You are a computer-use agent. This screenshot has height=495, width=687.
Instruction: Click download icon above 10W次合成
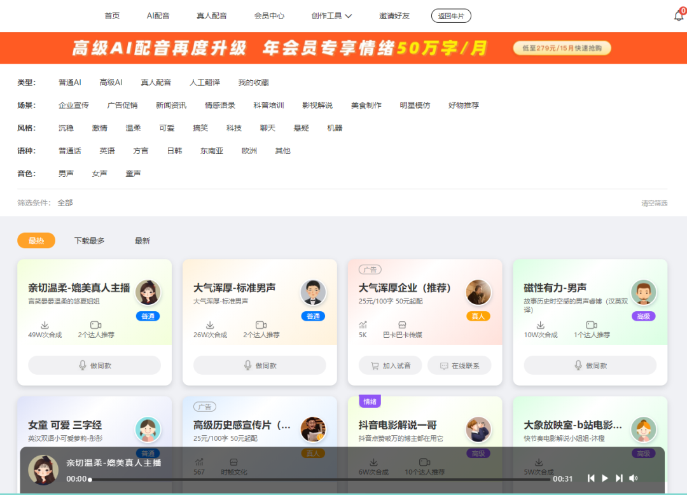click(540, 325)
